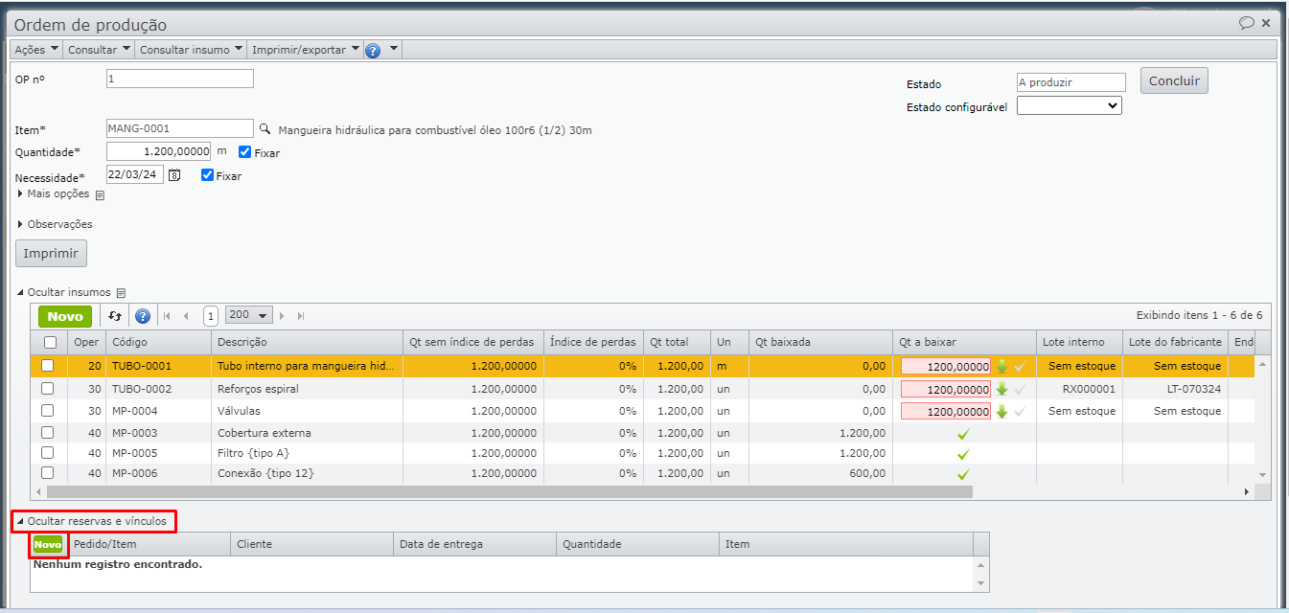This screenshot has height=613, width=1289.
Task: Click the confirm checkmark on TUBO-0001 row
Action: coord(1020,366)
